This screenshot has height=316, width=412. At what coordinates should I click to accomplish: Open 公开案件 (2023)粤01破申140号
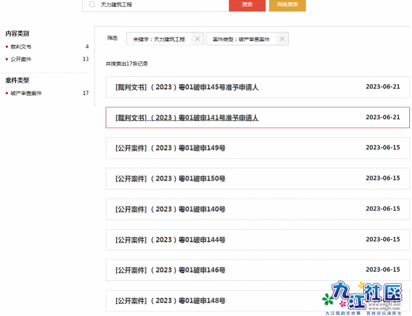point(170,209)
